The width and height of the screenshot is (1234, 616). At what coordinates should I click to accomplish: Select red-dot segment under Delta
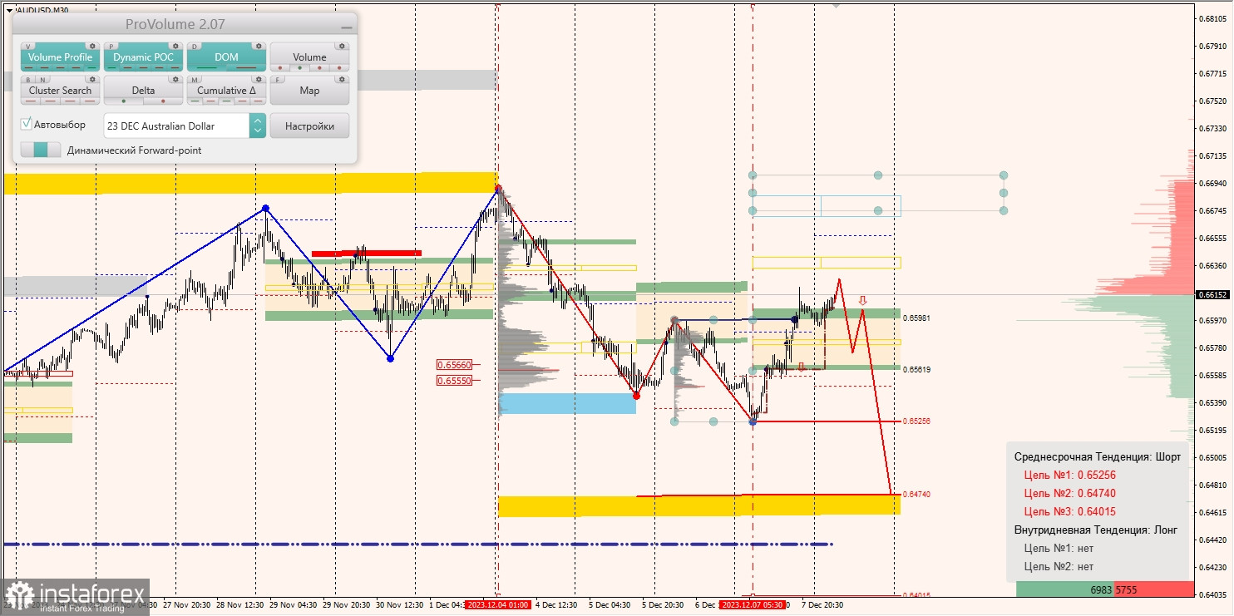(163, 101)
